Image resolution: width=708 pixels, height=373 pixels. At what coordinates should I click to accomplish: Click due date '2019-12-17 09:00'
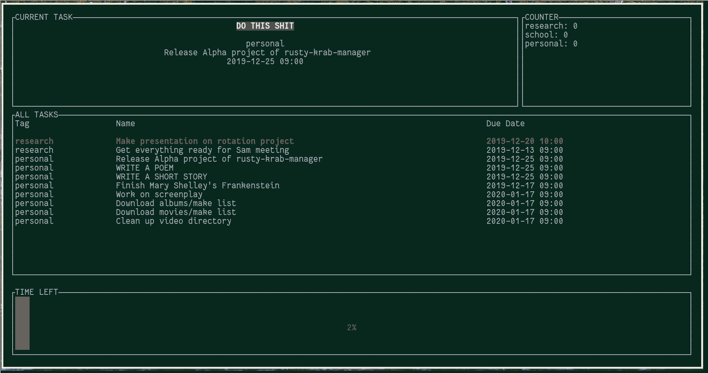[524, 186]
